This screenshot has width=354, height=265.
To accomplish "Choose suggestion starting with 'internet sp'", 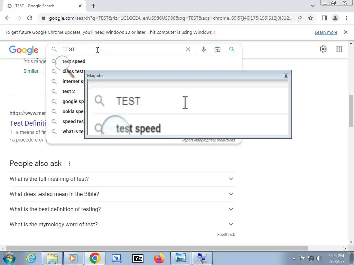I will pyautogui.click(x=73, y=81).
